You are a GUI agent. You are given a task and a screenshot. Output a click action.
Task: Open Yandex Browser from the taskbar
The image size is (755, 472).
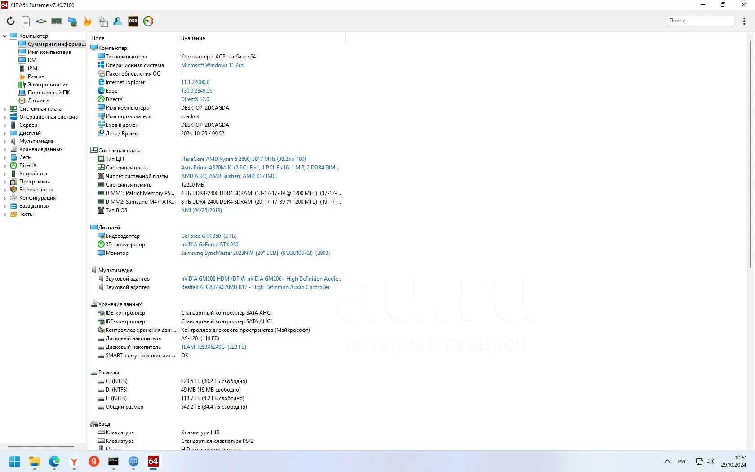(x=74, y=461)
